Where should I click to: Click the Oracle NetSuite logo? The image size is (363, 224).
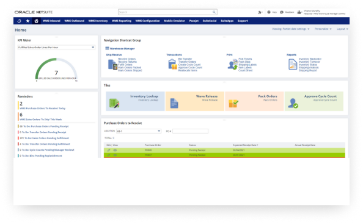point(34,12)
